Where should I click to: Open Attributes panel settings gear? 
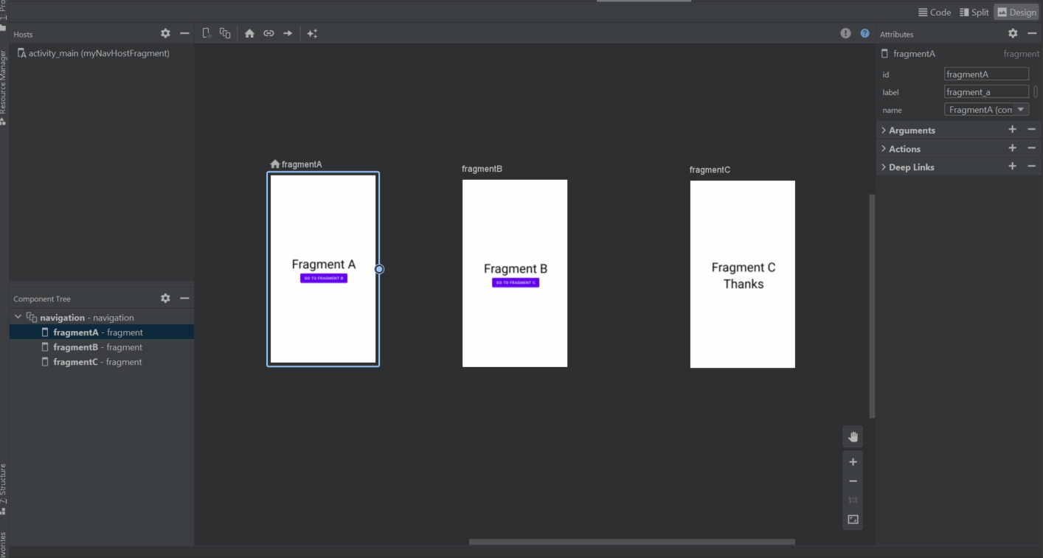point(1013,33)
